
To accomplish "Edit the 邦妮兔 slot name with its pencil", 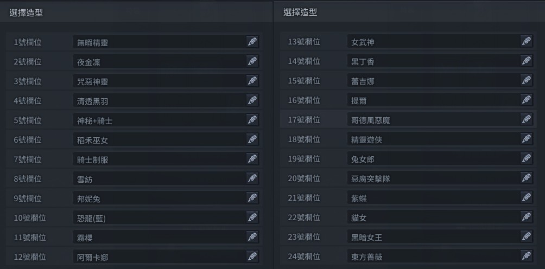I will (x=252, y=198).
